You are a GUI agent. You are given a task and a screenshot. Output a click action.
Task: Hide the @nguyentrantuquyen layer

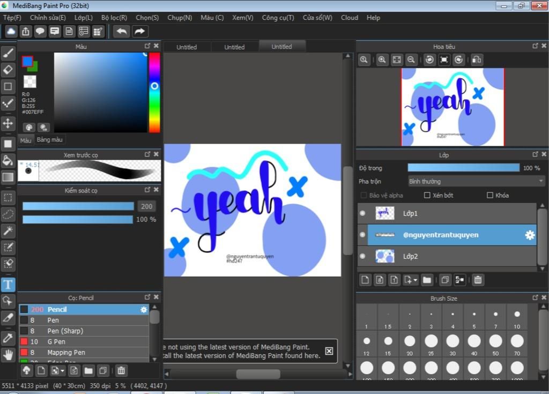click(x=363, y=235)
